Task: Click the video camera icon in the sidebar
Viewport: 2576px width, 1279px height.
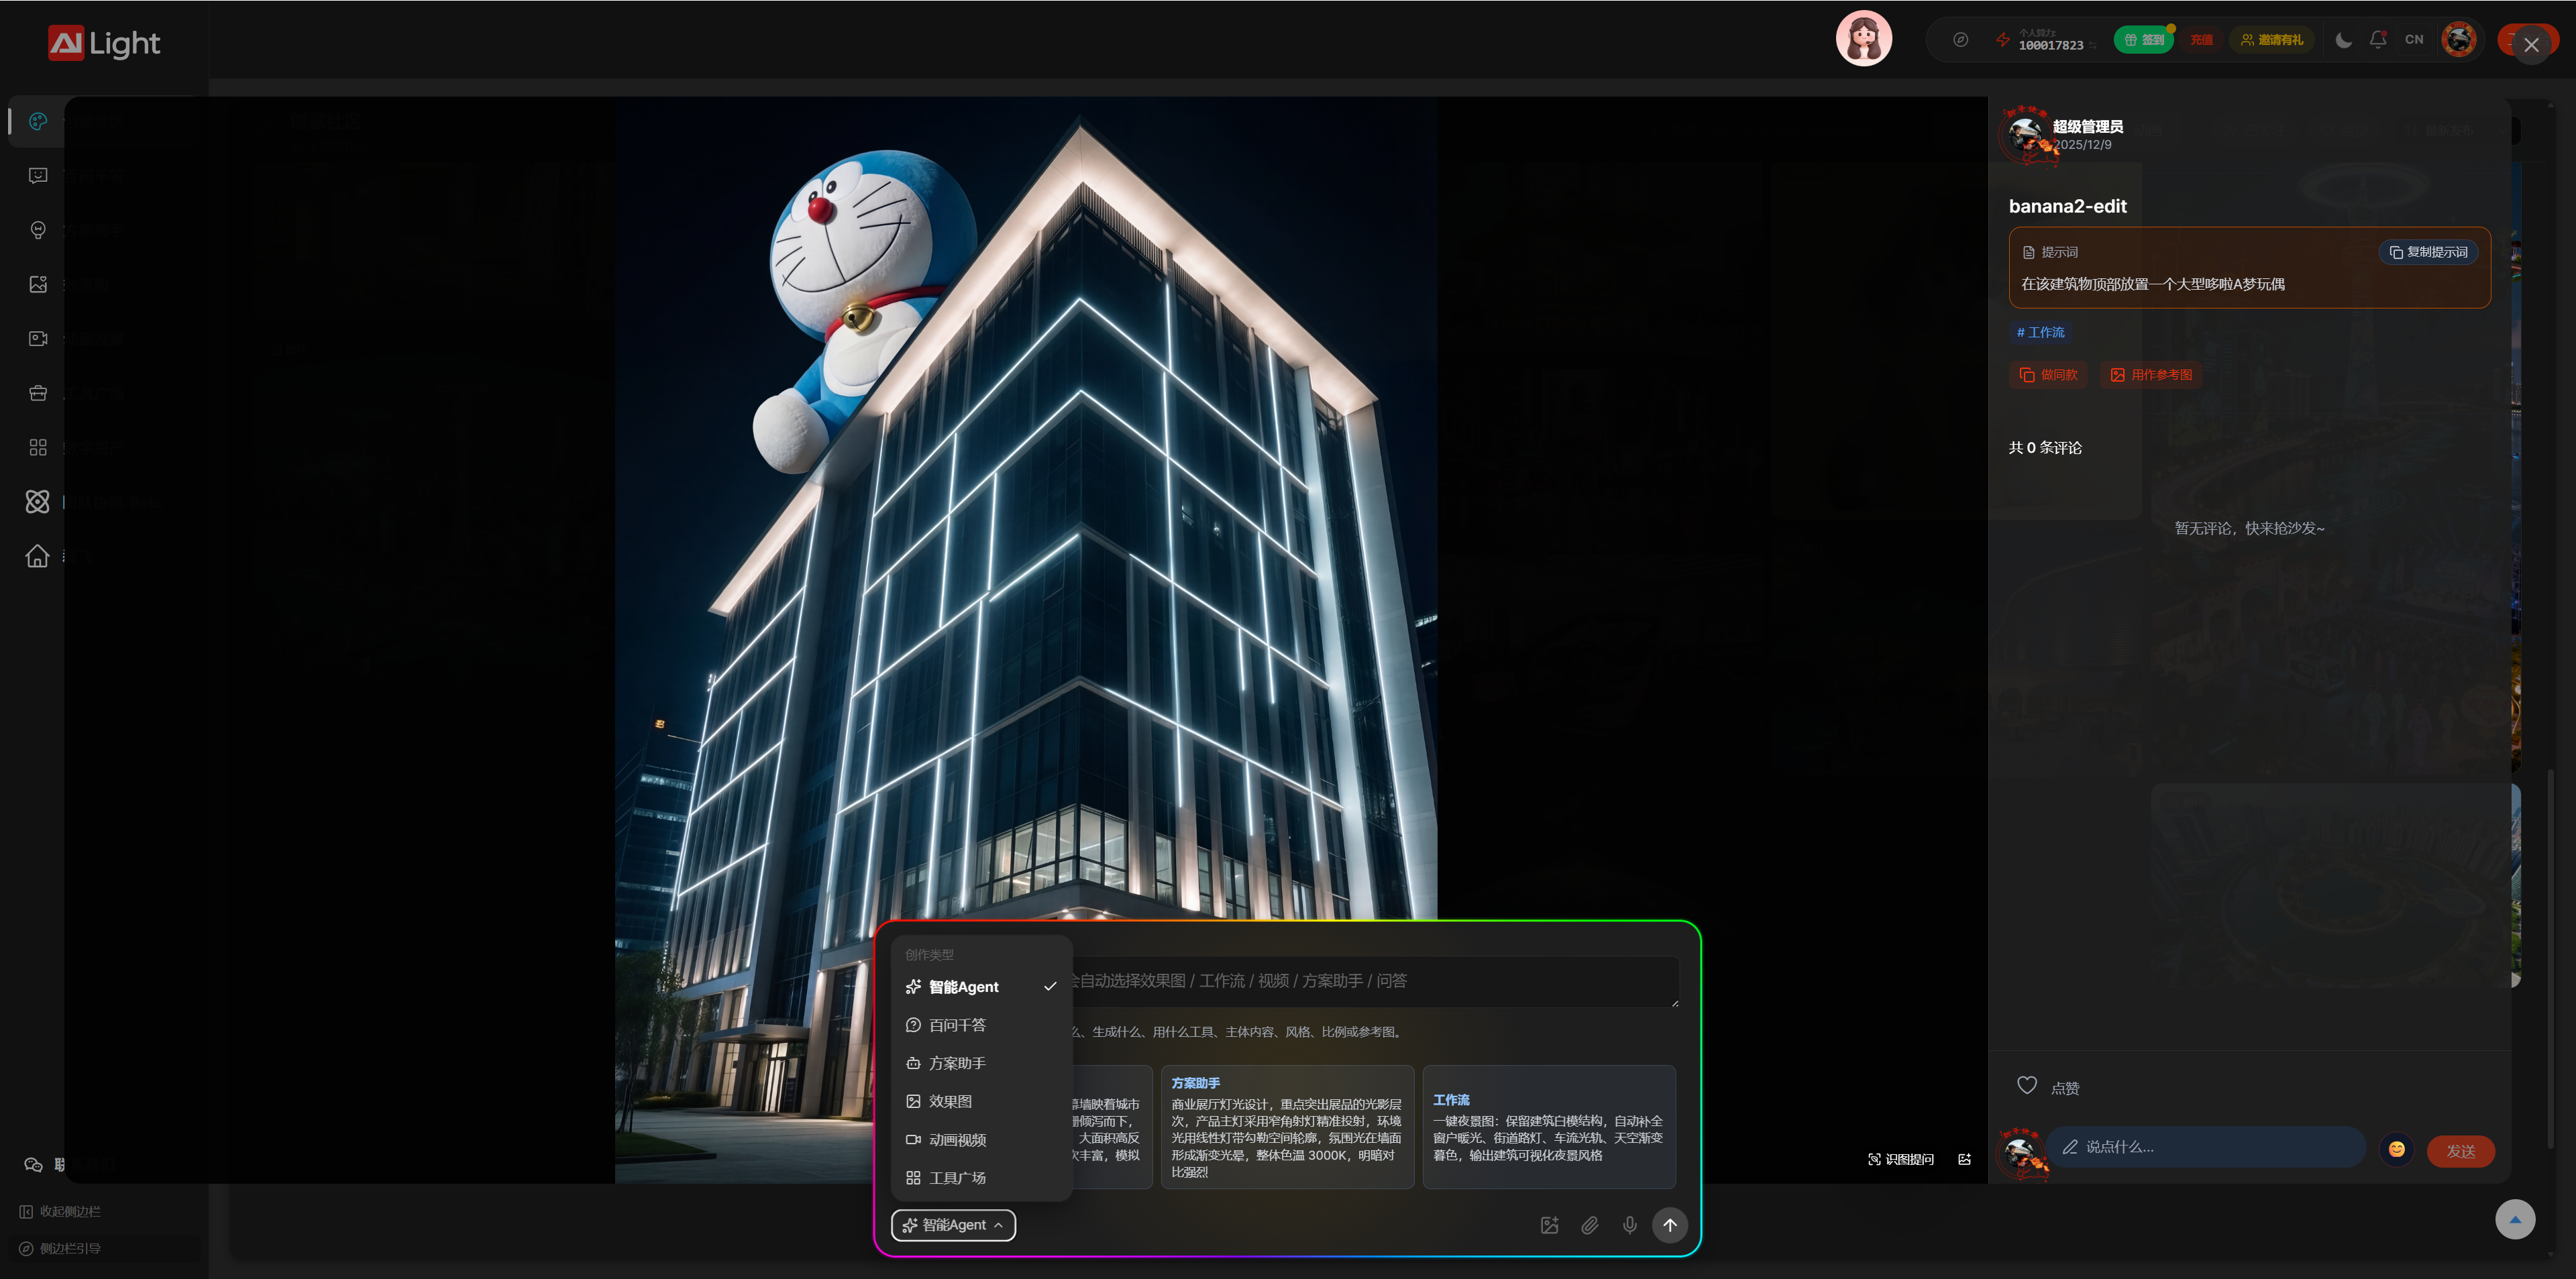Action: (38, 339)
